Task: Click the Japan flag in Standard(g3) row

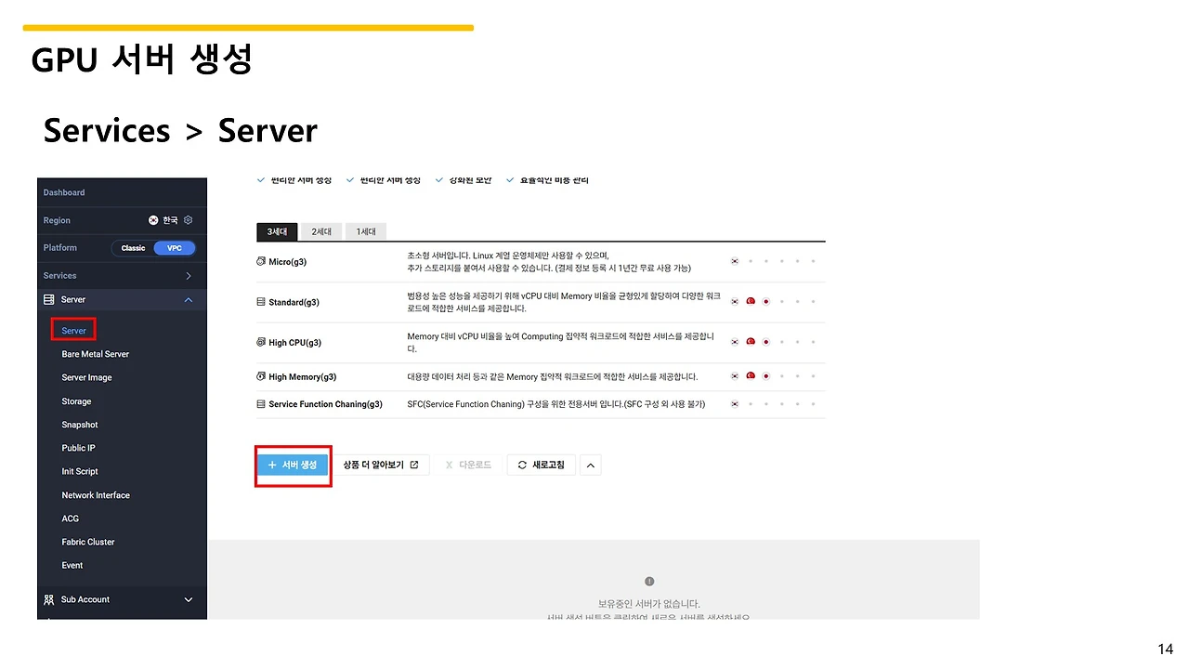Action: pyautogui.click(x=765, y=302)
